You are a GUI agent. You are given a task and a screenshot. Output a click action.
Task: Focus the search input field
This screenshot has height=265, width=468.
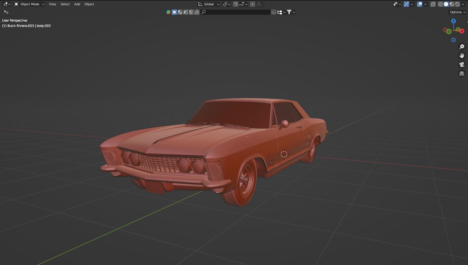[236, 12]
